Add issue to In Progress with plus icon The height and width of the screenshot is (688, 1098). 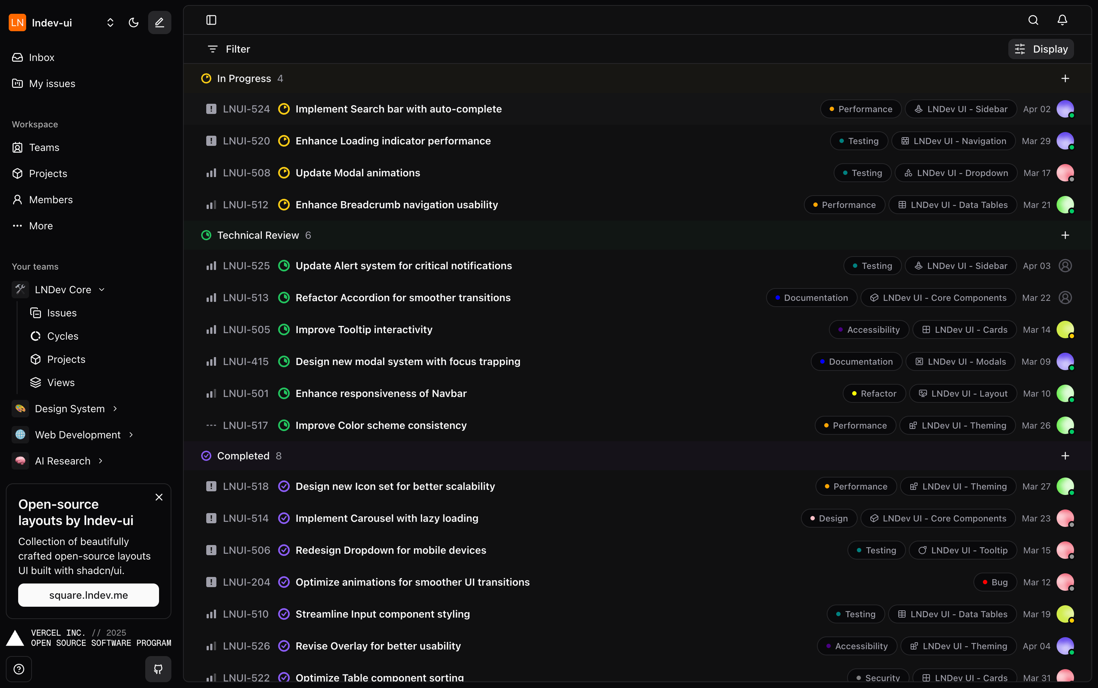[1065, 78]
